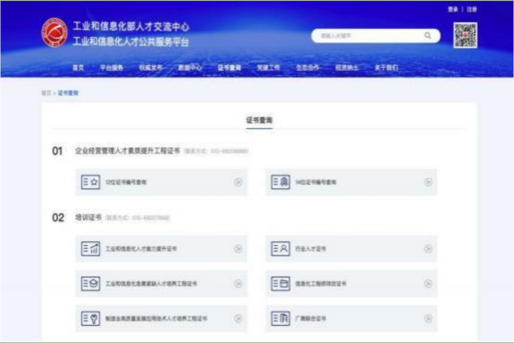
Task: Click the arrow on 工业和信息化人才能力提升证书 card
Action: point(238,249)
